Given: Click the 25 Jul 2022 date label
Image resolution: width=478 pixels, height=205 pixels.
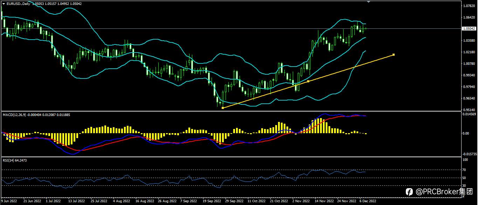Looking at the screenshot, I should click(x=99, y=201).
